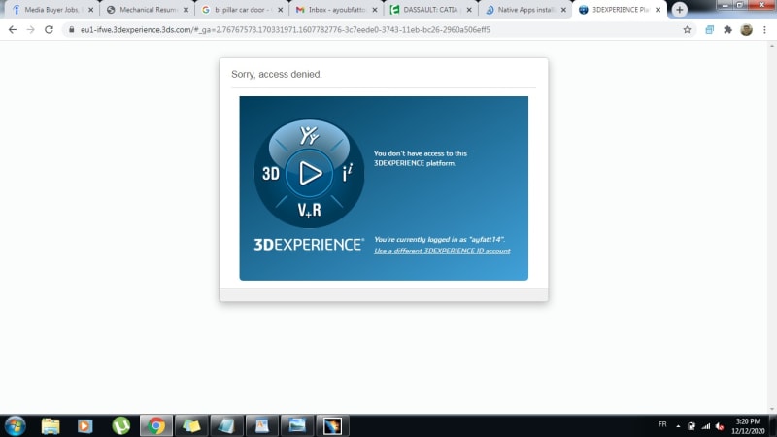Viewport: 777px width, 437px height.
Task: Show hidden system tray icons
Action: (678, 426)
